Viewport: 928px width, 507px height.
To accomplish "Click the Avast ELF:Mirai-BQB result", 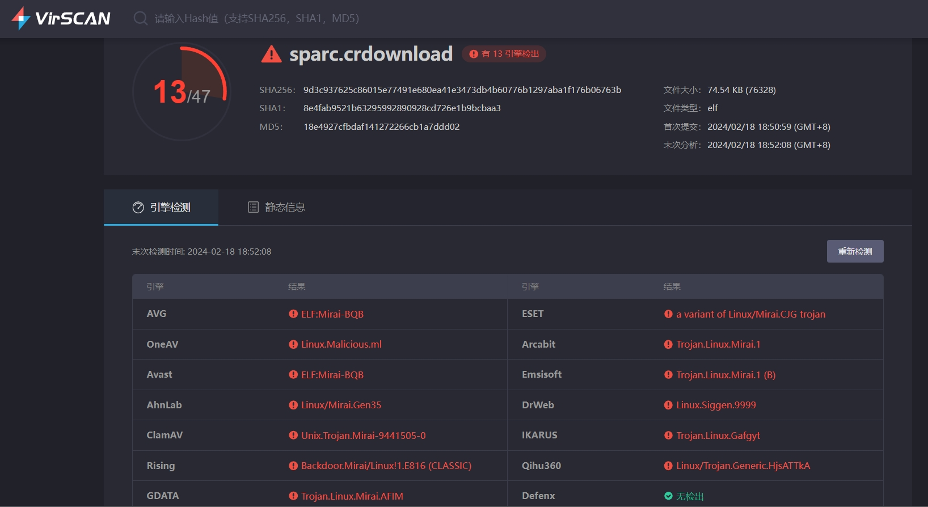I will [x=332, y=374].
